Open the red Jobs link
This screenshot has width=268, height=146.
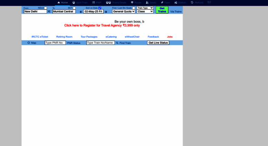point(170,37)
